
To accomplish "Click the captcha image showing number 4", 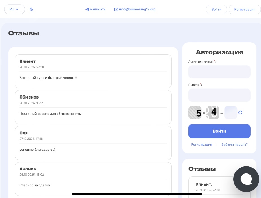I will [x=213, y=112].
